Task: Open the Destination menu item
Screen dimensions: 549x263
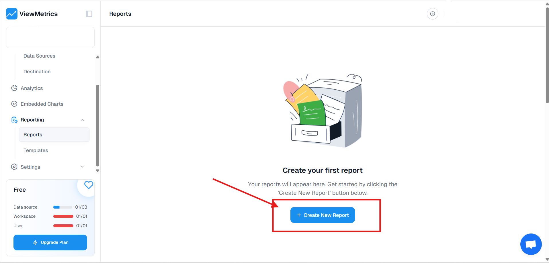Action: pos(37,71)
